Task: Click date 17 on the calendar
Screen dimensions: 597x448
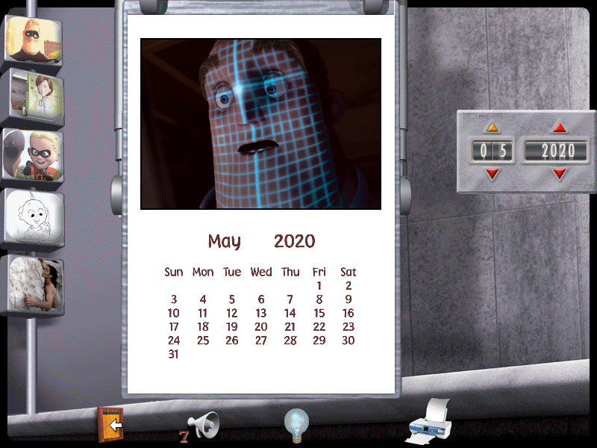Action: 174,327
